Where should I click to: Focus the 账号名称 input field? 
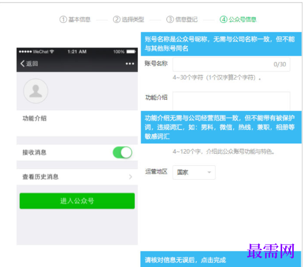pyautogui.click(x=231, y=64)
